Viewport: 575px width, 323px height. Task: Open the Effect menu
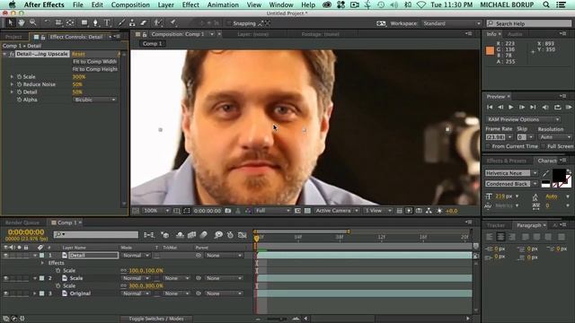point(190,4)
